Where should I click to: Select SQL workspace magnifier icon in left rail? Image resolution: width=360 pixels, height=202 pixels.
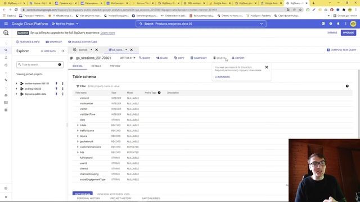(x=6, y=50)
